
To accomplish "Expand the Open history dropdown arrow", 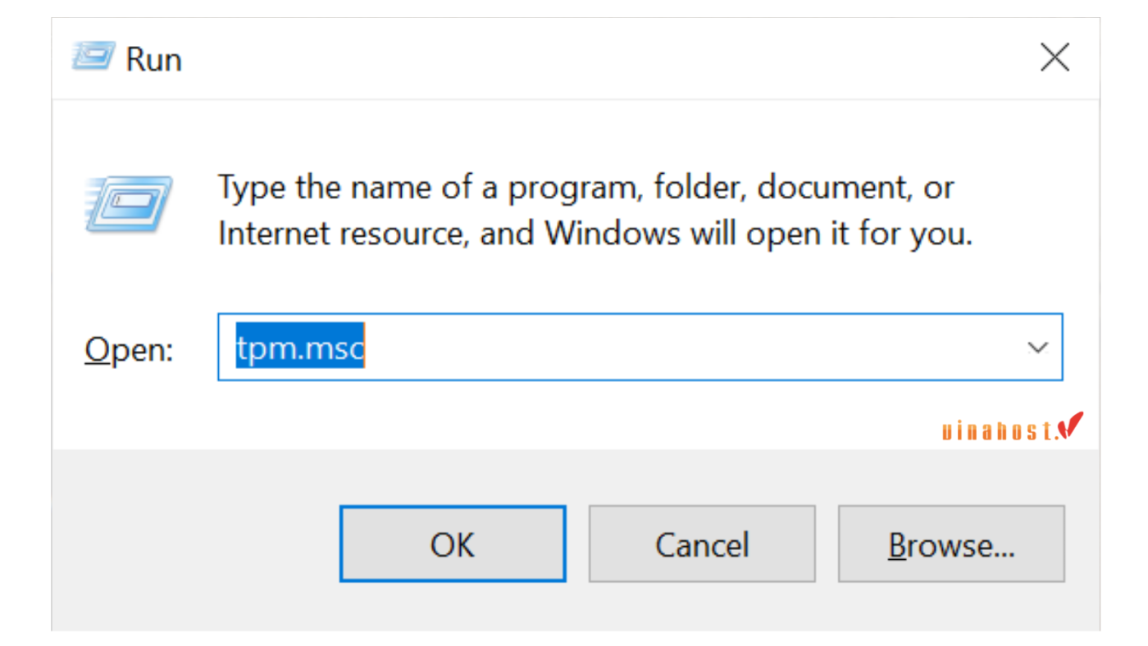I will (x=1037, y=348).
